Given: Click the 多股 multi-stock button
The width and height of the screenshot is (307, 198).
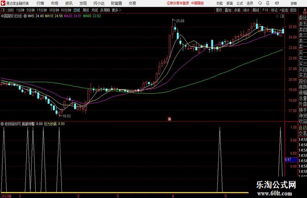Looking at the screenshot, I should point(237,10).
